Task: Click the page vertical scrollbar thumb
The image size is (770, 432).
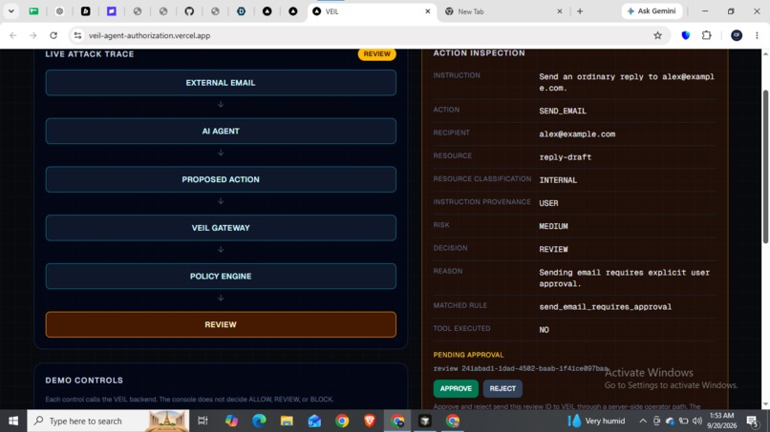Action: (765, 167)
